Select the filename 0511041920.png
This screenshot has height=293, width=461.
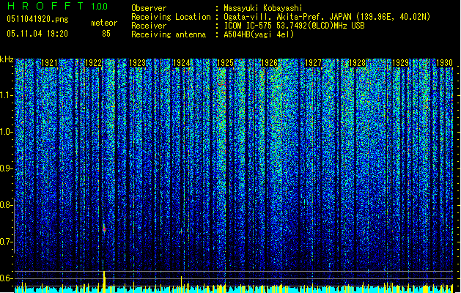click(x=37, y=20)
